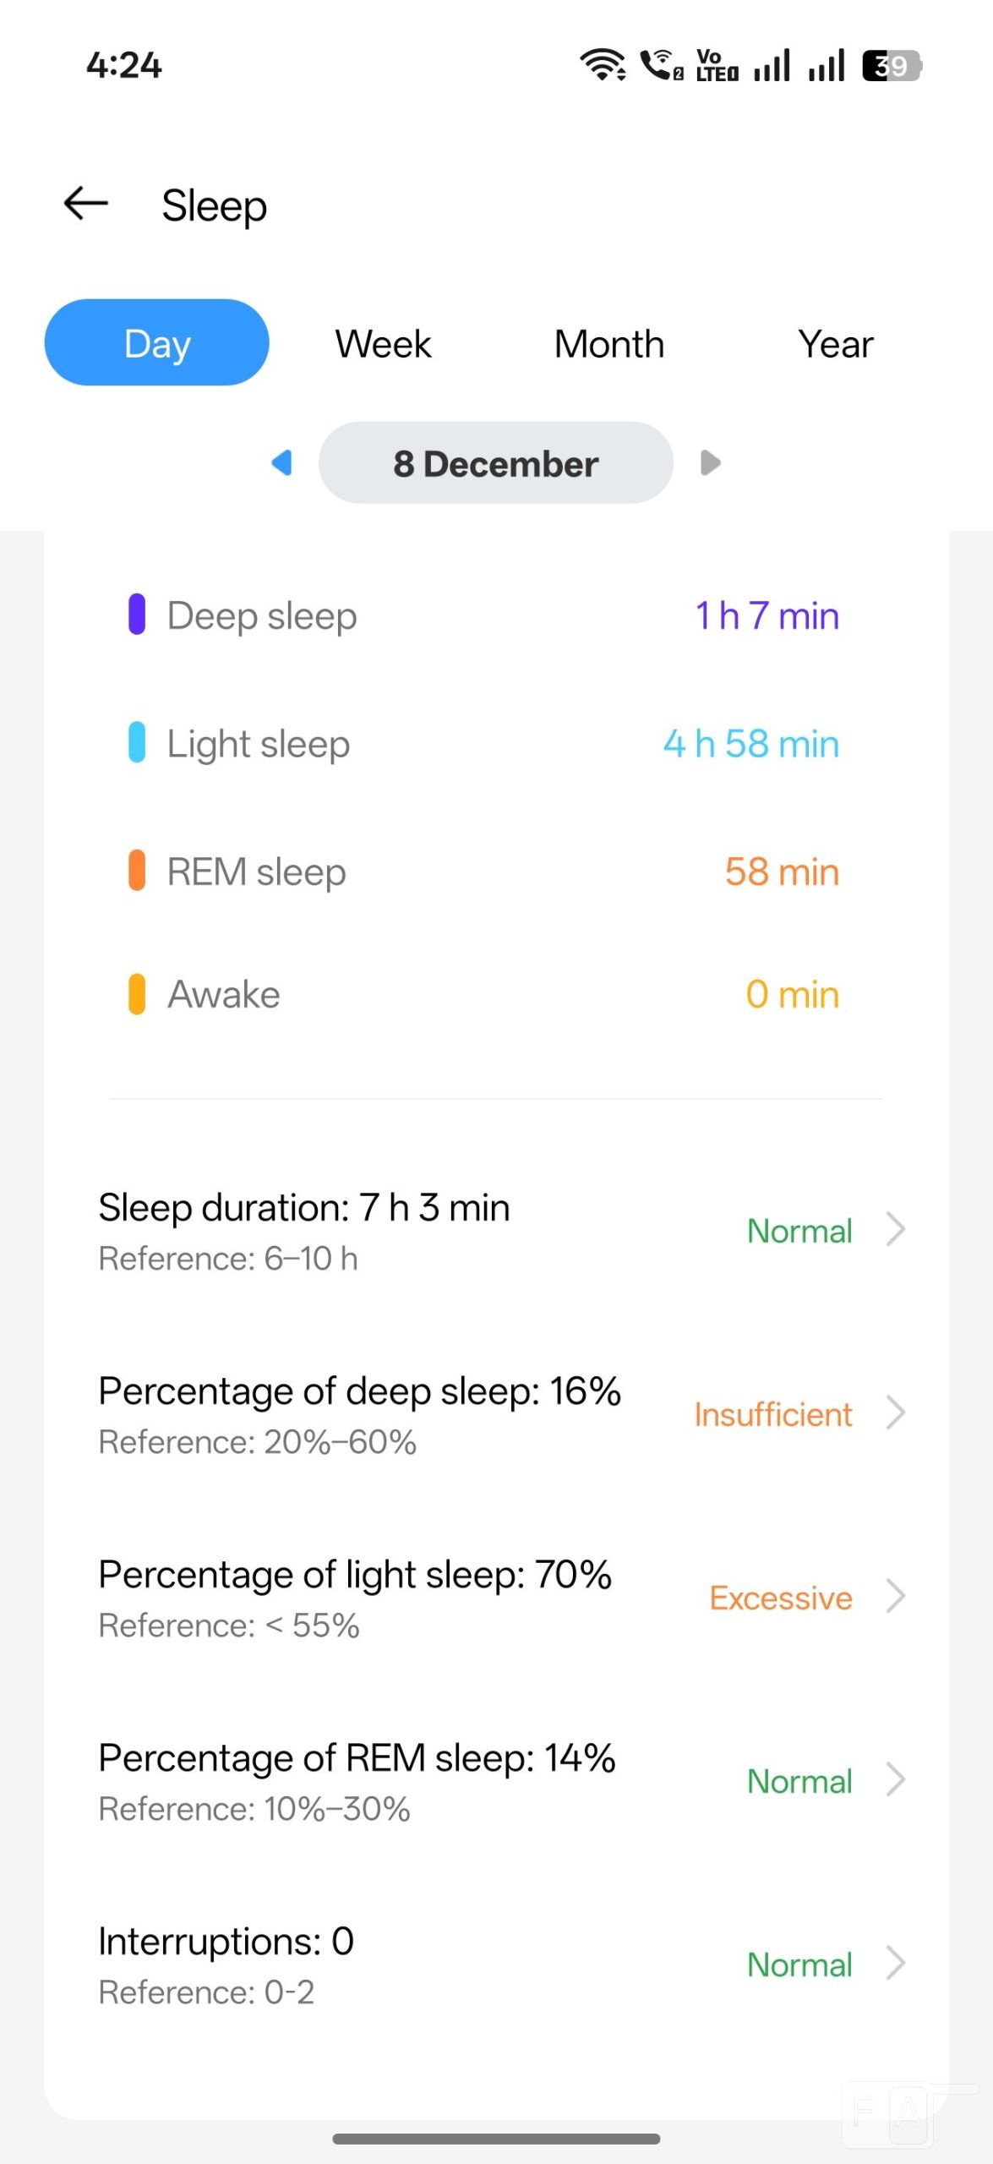
Task: Switch to the Year tab
Action: point(835,344)
